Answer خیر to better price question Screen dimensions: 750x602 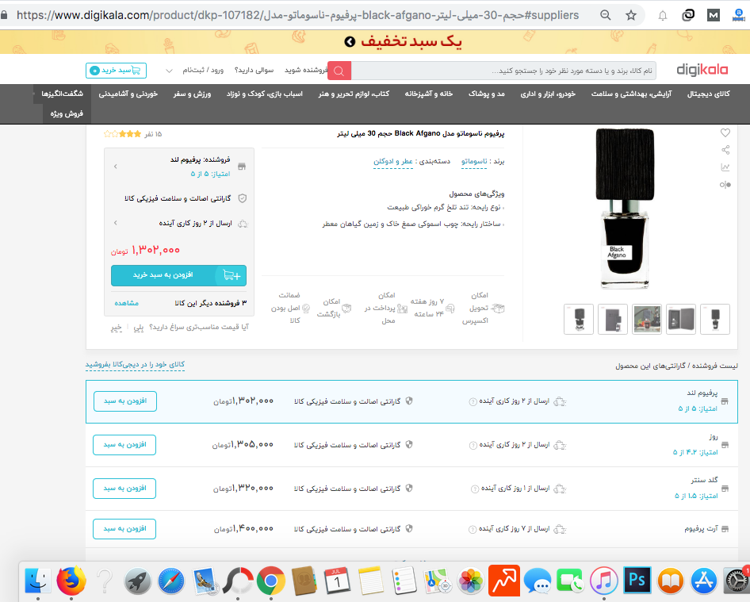(x=117, y=328)
